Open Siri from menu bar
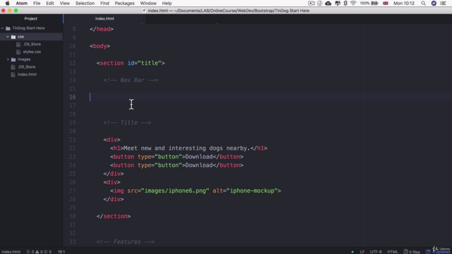Image resolution: width=452 pixels, height=254 pixels. tap(433, 3)
